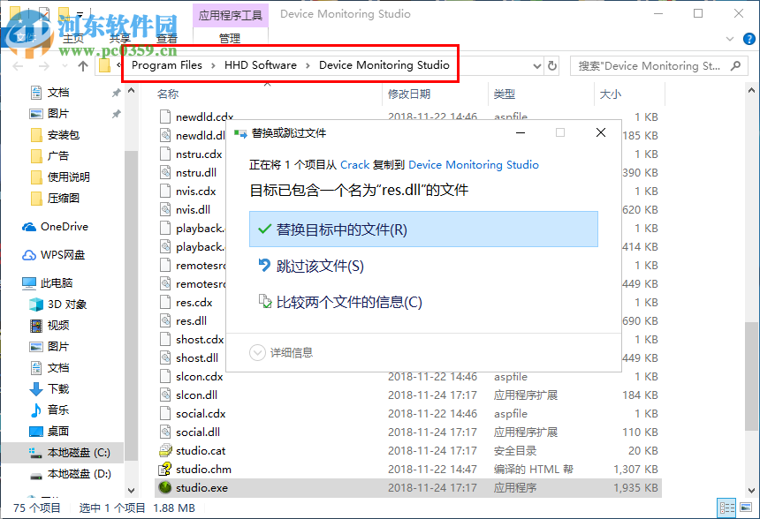Screen dimensions: 760x519
Task: Click the back navigation arrow
Action: coord(18,64)
